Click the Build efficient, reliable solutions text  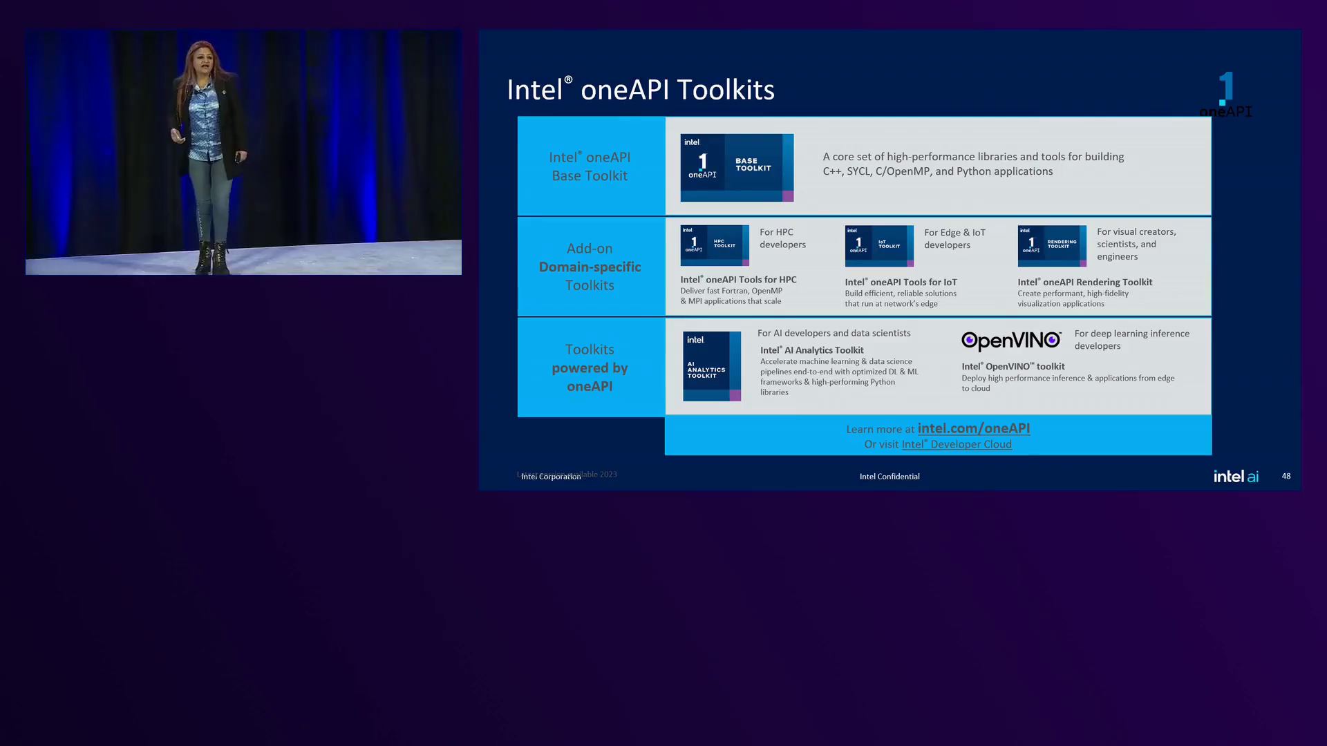click(x=901, y=298)
